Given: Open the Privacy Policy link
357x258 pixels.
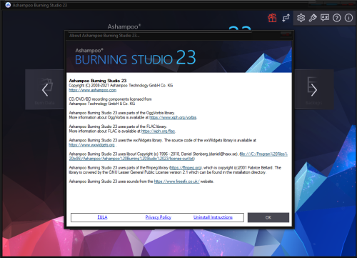Looking at the screenshot, I should click(x=159, y=217).
